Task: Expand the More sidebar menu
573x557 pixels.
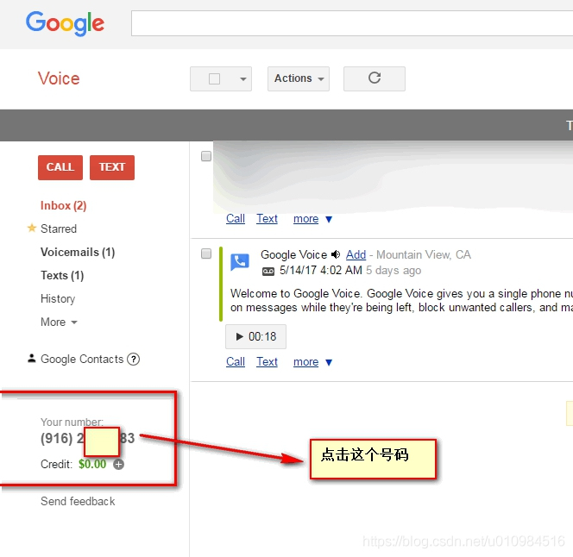Action: coord(59,322)
